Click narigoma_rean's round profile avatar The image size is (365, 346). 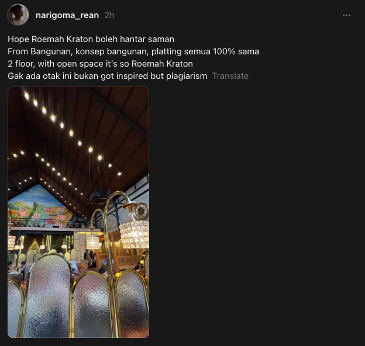point(18,15)
